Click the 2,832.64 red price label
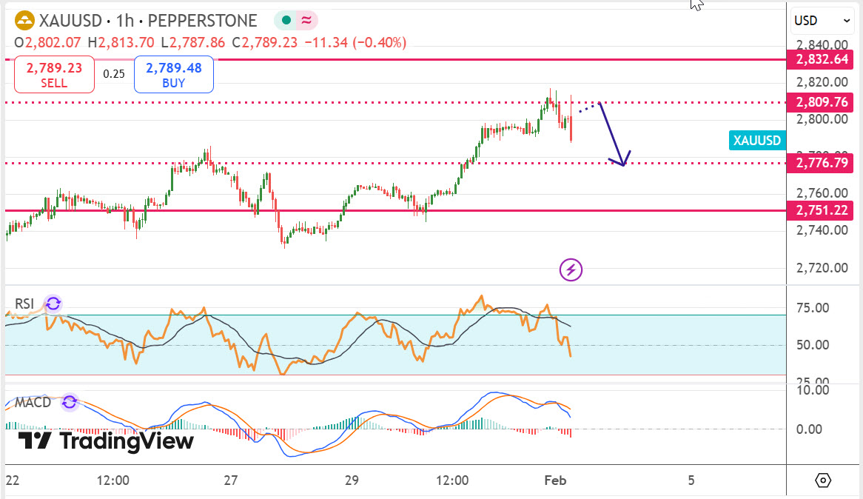The height and width of the screenshot is (499, 863). tap(822, 59)
